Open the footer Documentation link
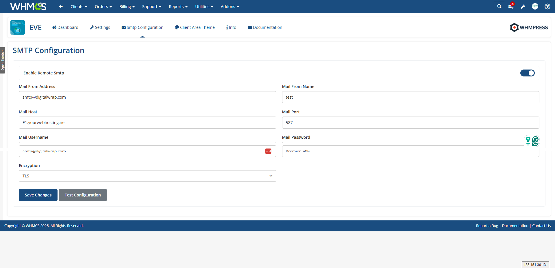This screenshot has width=555, height=268. tap(515, 226)
